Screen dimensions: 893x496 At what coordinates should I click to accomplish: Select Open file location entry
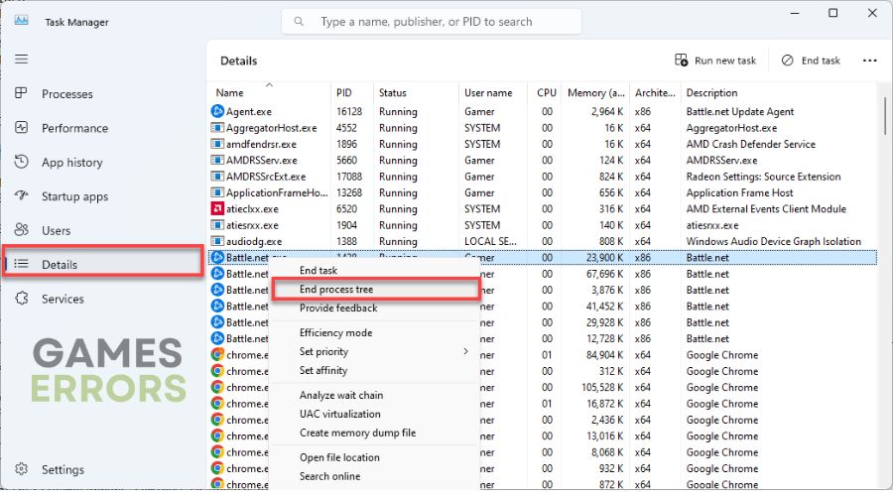[339, 457]
